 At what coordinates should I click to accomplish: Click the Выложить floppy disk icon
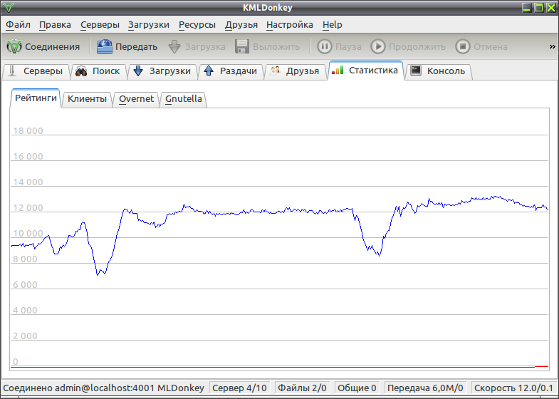[x=242, y=47]
